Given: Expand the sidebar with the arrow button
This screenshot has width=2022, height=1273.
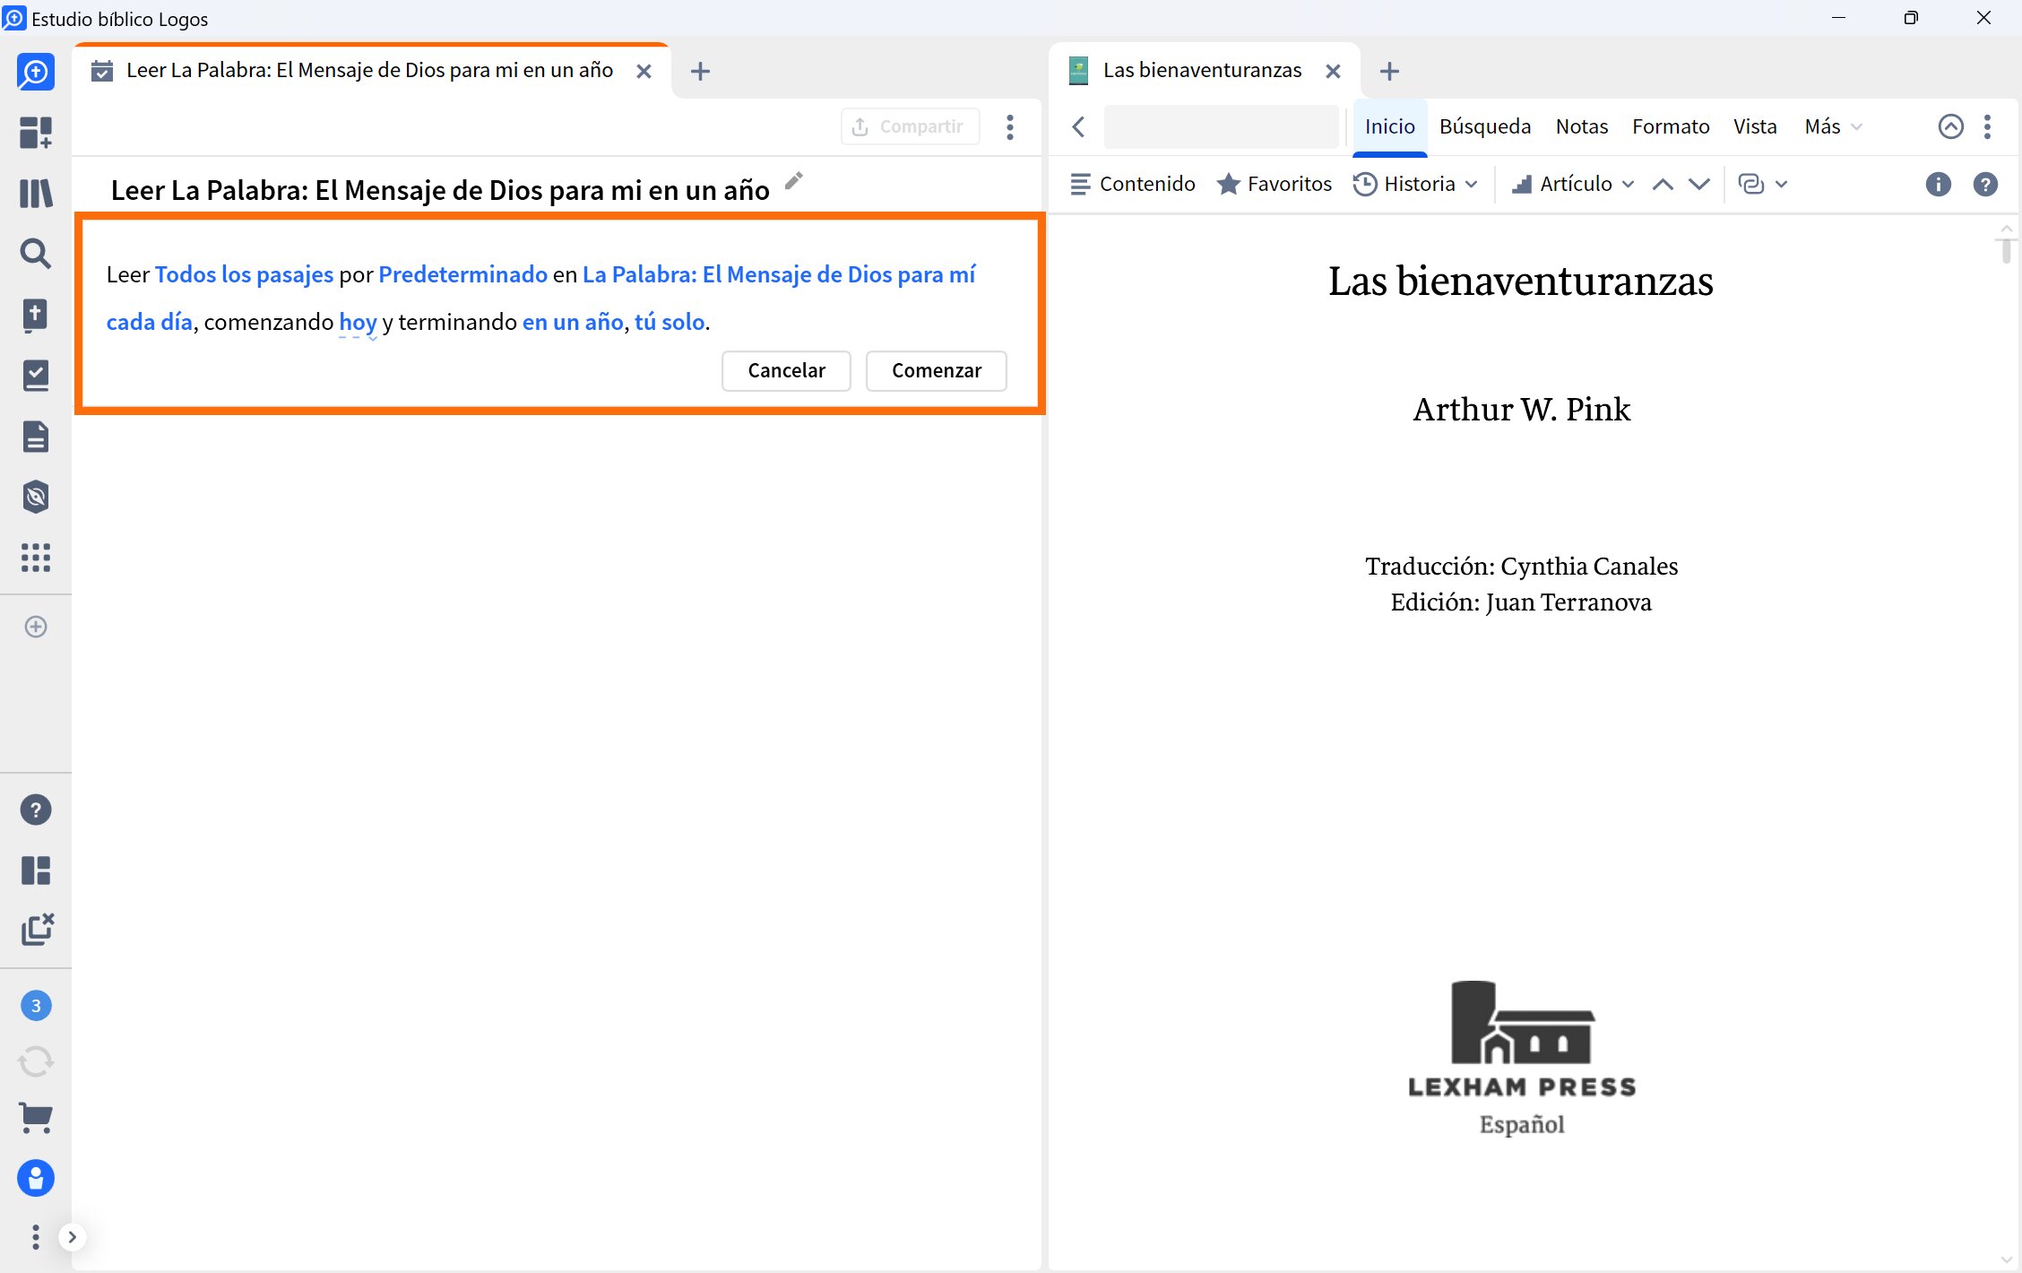Looking at the screenshot, I should pyautogui.click(x=73, y=1237).
